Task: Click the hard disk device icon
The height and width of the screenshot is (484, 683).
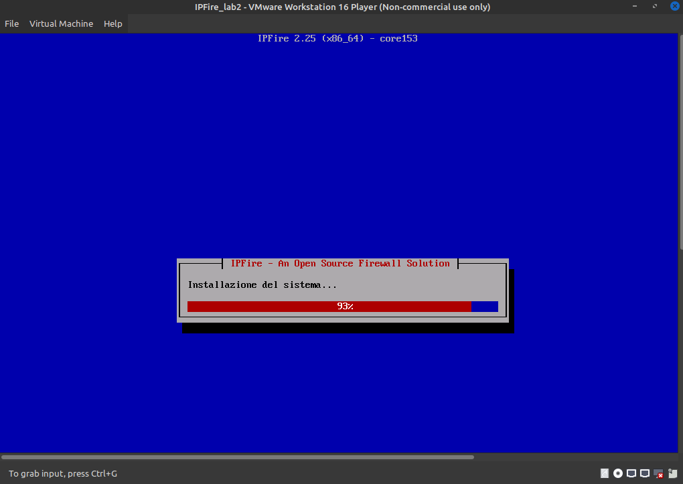Action: tap(605, 473)
